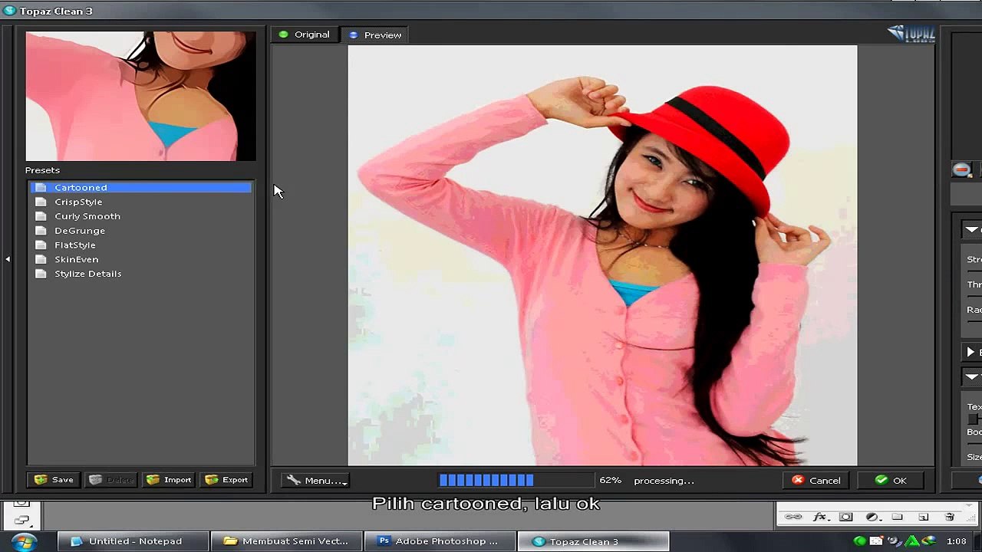Open the Menu dropdown
The image size is (982, 552).
317,481
